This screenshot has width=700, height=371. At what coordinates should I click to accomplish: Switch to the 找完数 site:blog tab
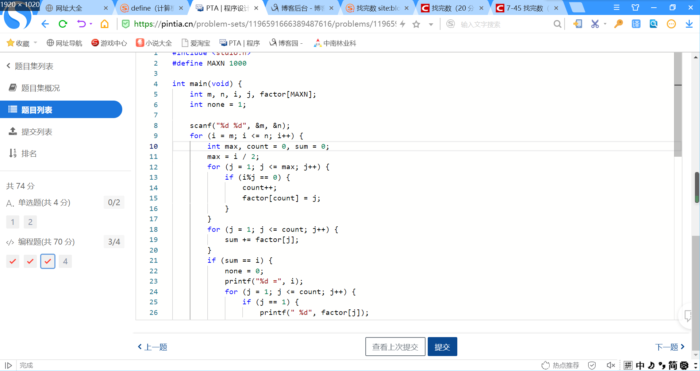click(378, 8)
